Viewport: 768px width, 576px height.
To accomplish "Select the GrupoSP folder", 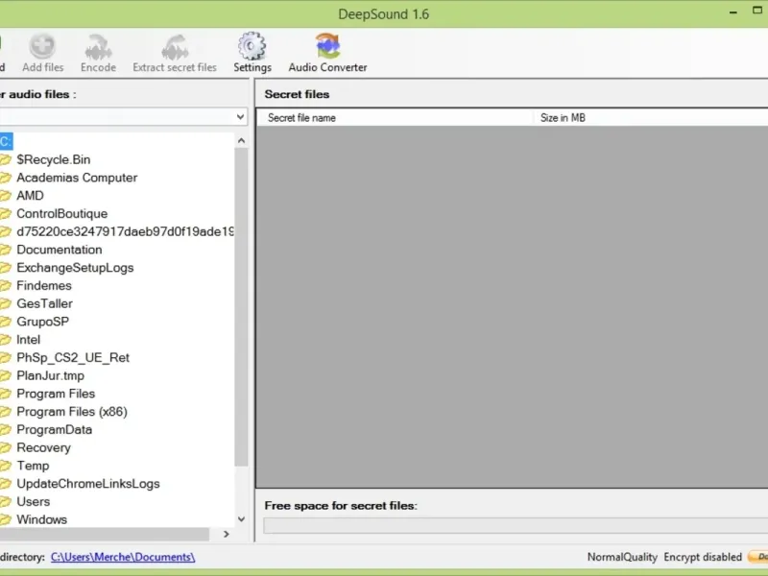I will point(42,322).
